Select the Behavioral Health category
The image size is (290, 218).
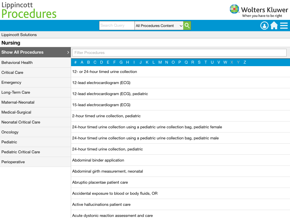[x=35, y=62]
